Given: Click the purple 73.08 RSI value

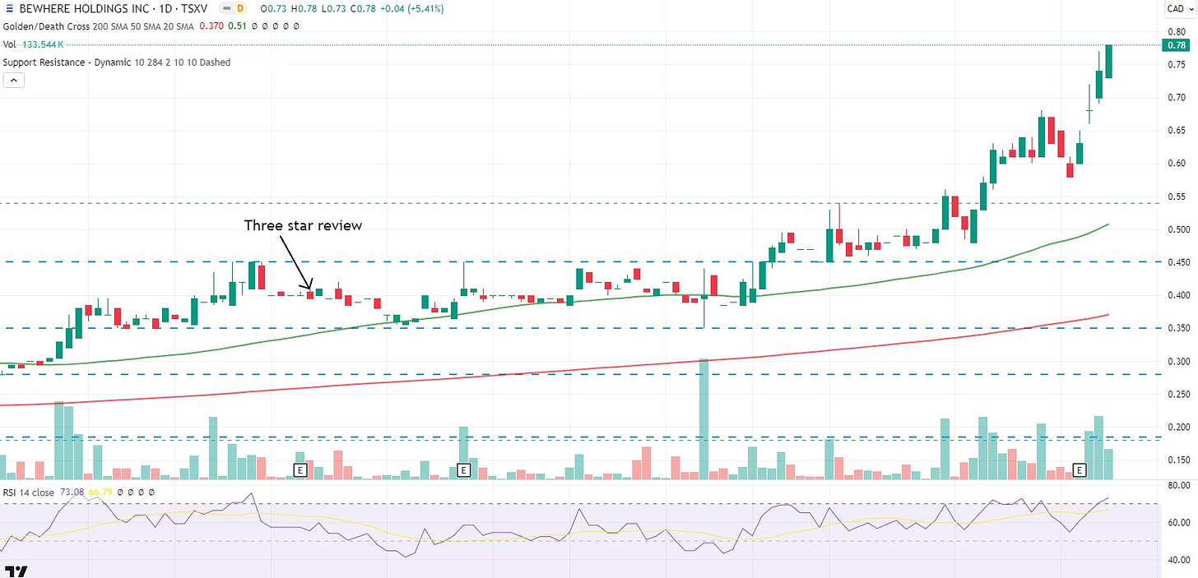Looking at the screenshot, I should point(72,492).
